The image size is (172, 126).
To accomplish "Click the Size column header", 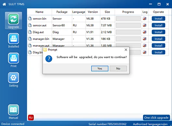I will (x=107, y=12).
